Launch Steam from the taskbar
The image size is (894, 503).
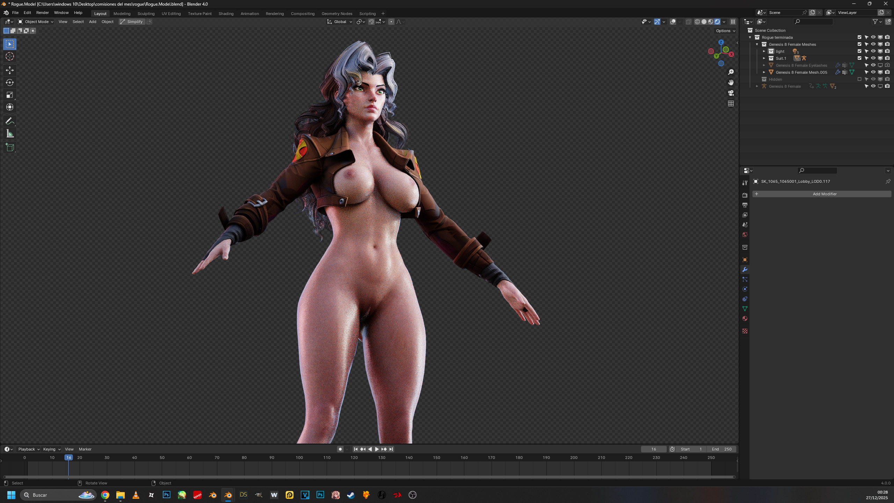[x=351, y=495]
